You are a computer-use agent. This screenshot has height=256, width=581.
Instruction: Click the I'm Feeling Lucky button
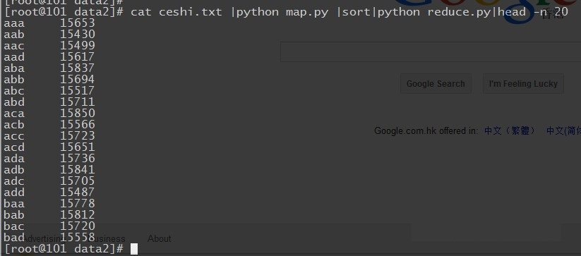[523, 84]
